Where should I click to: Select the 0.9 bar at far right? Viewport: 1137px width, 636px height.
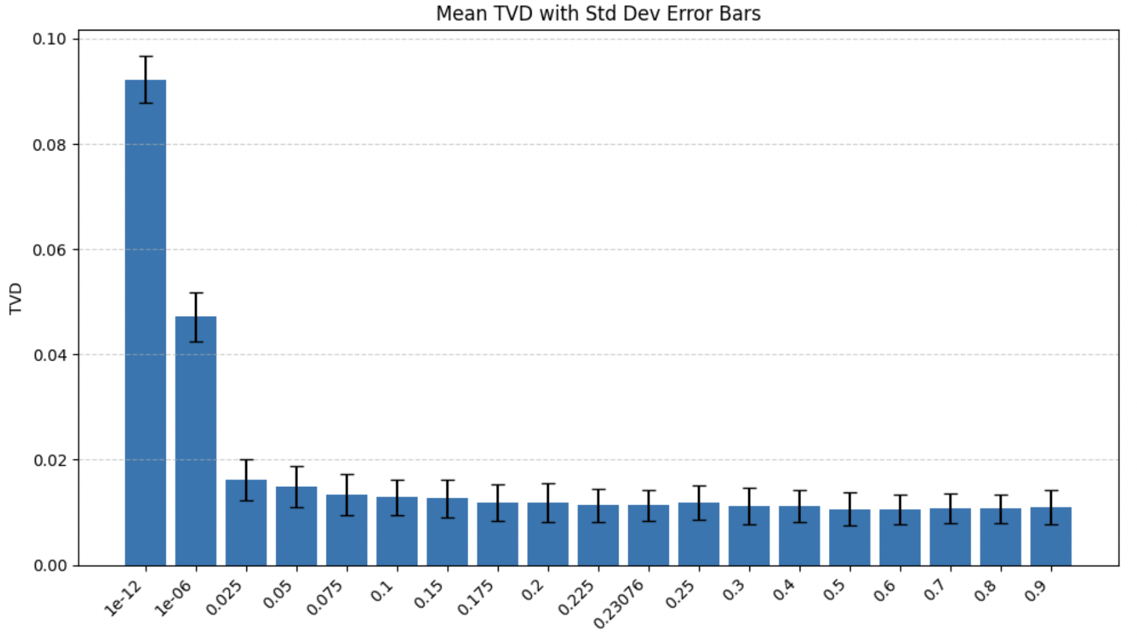coord(1051,536)
